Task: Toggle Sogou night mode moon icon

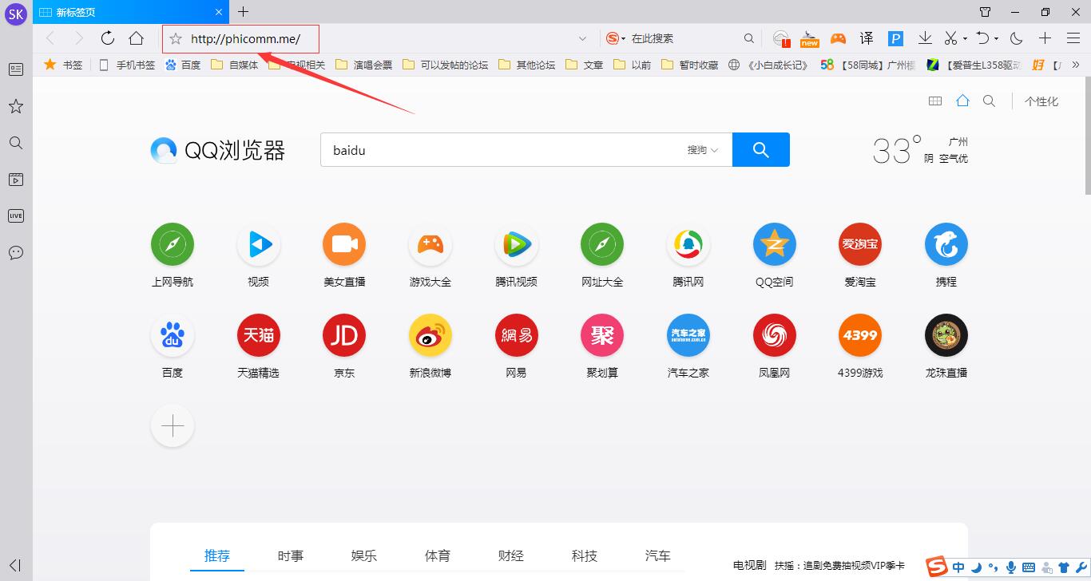Action: tap(977, 567)
